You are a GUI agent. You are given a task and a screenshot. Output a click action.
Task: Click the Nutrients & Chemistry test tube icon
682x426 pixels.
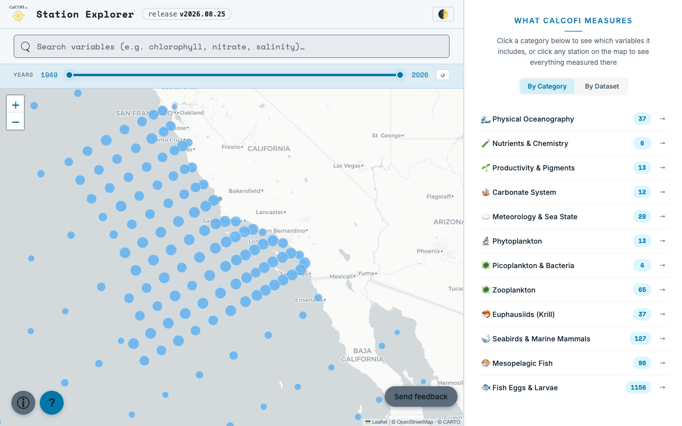coord(485,144)
